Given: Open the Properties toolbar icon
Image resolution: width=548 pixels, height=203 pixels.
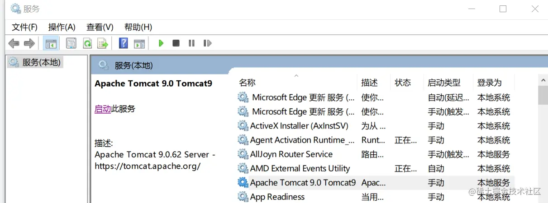Looking at the screenshot, I should point(71,43).
